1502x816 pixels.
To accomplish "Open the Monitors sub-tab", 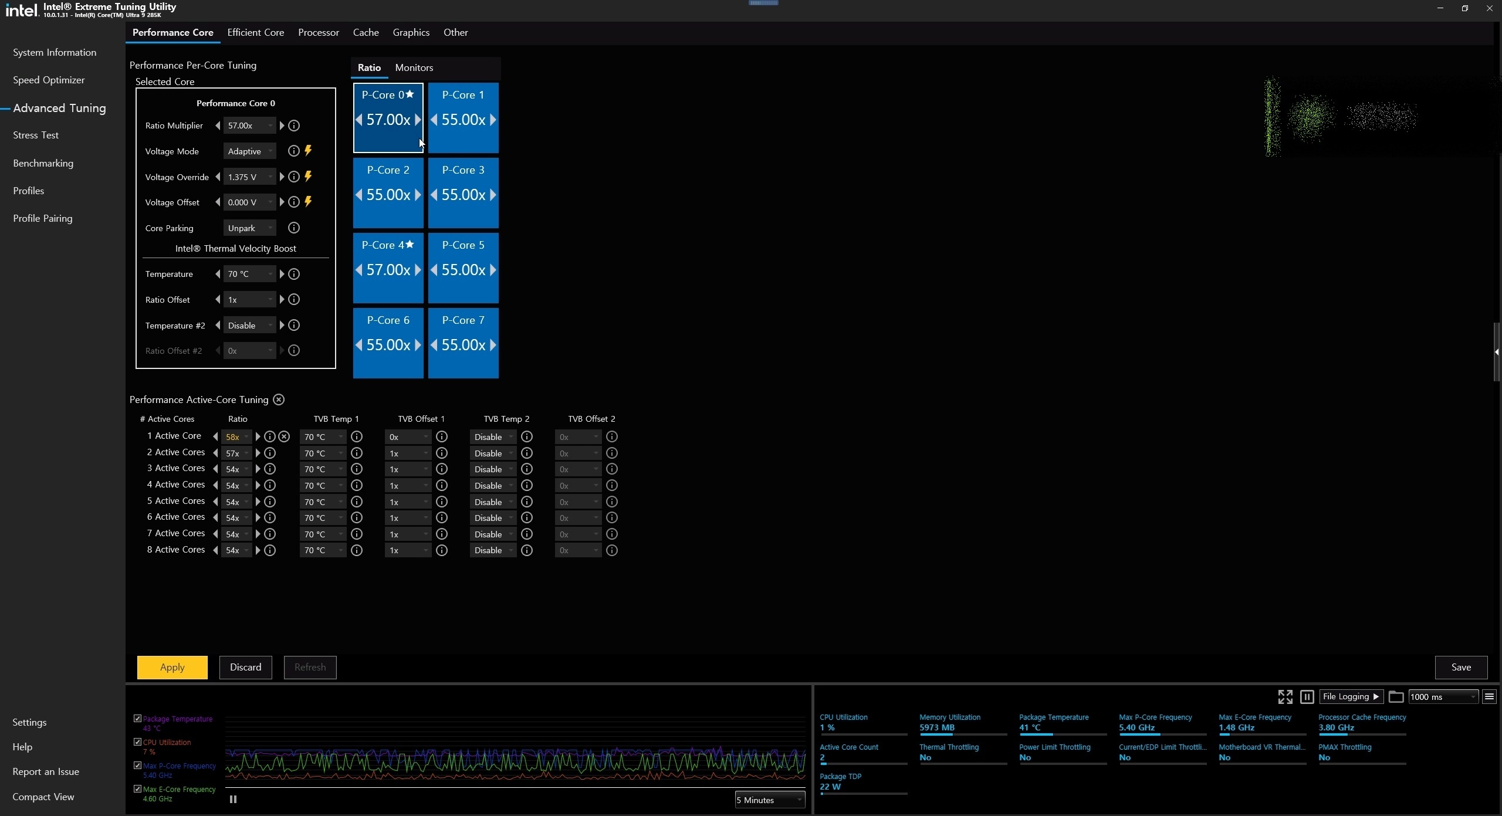I will click(x=414, y=67).
